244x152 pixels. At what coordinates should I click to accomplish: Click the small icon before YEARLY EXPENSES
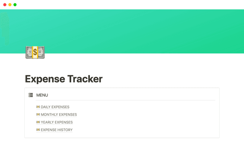point(38,122)
